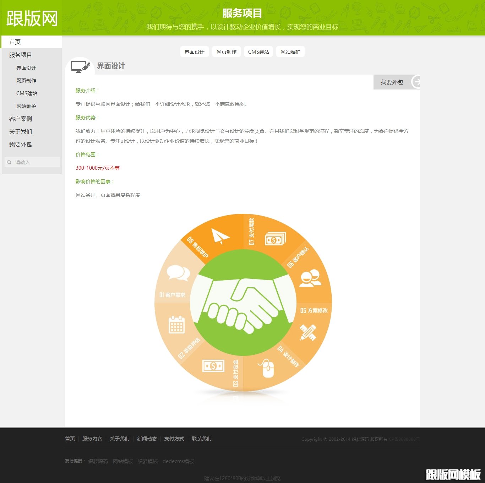485x483 pixels.
Task: Click the 支付方式 footer link
Action: tap(174, 439)
